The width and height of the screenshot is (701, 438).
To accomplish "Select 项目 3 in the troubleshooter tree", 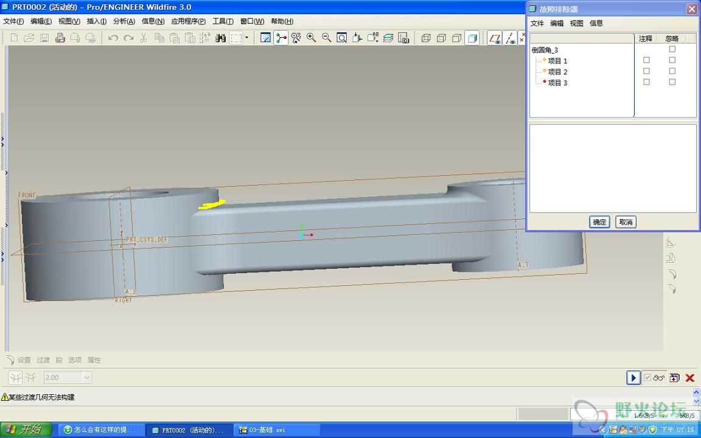I will 557,83.
